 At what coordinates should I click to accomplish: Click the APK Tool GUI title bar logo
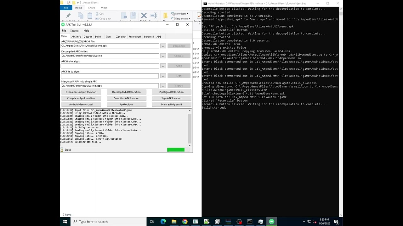click(63, 24)
